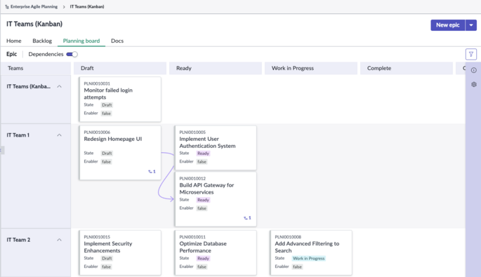Viewport: 481px width, 277px height.
Task: Open Add Advanced Filtering to Search card
Action: 311,252
